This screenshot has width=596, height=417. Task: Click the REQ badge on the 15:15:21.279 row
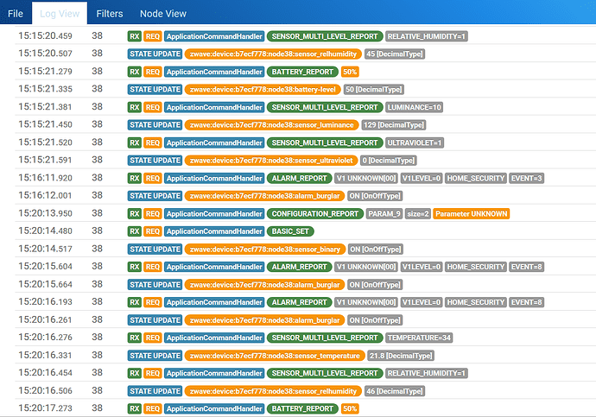[x=152, y=72]
